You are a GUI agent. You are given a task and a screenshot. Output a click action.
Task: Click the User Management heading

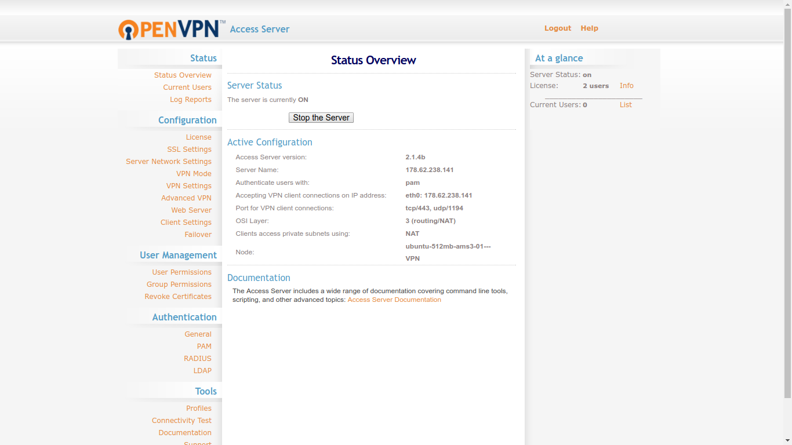pos(178,255)
